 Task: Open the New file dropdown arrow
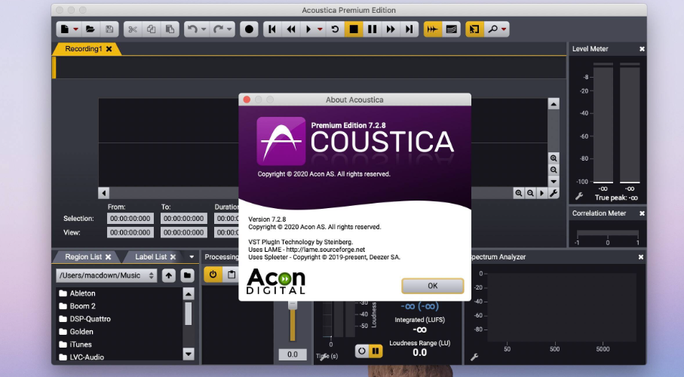[x=75, y=29]
